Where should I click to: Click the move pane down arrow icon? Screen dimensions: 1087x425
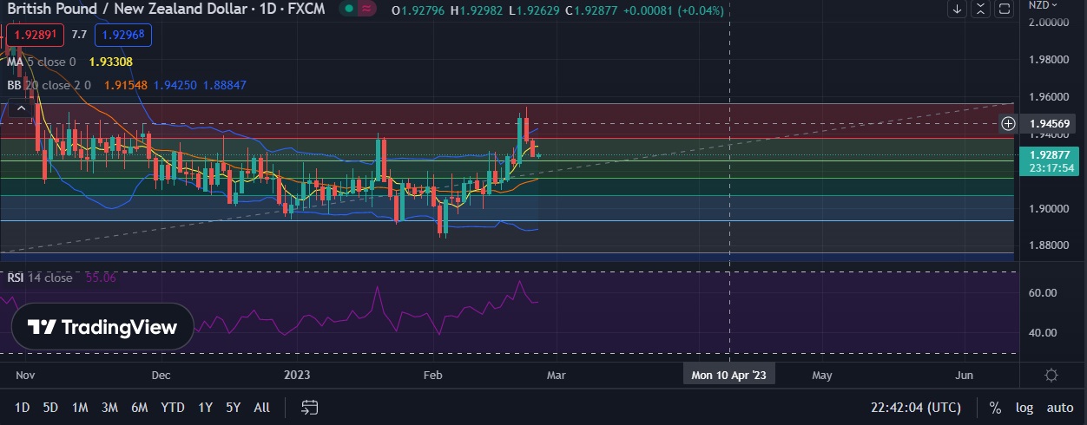958,10
